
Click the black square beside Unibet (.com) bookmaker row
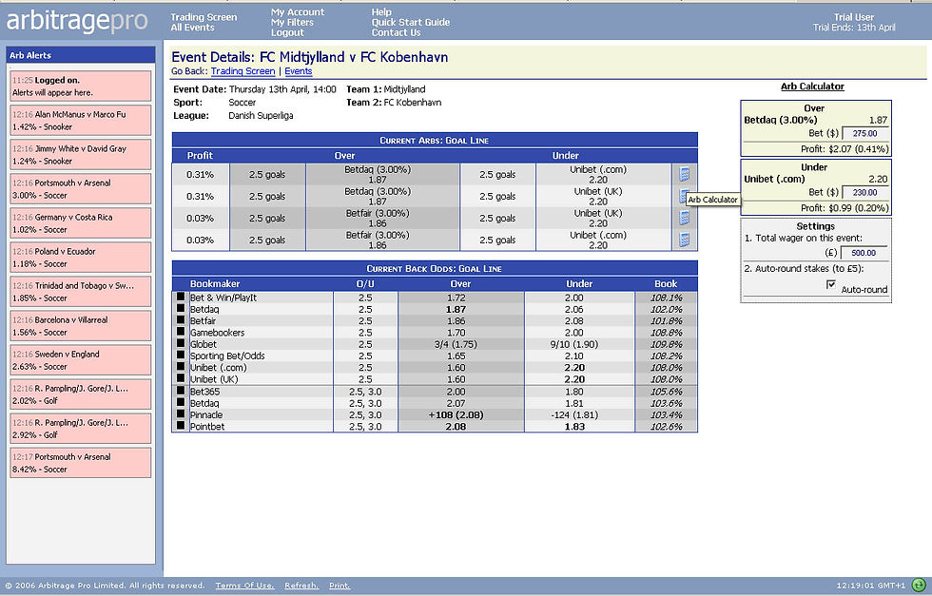pos(181,366)
